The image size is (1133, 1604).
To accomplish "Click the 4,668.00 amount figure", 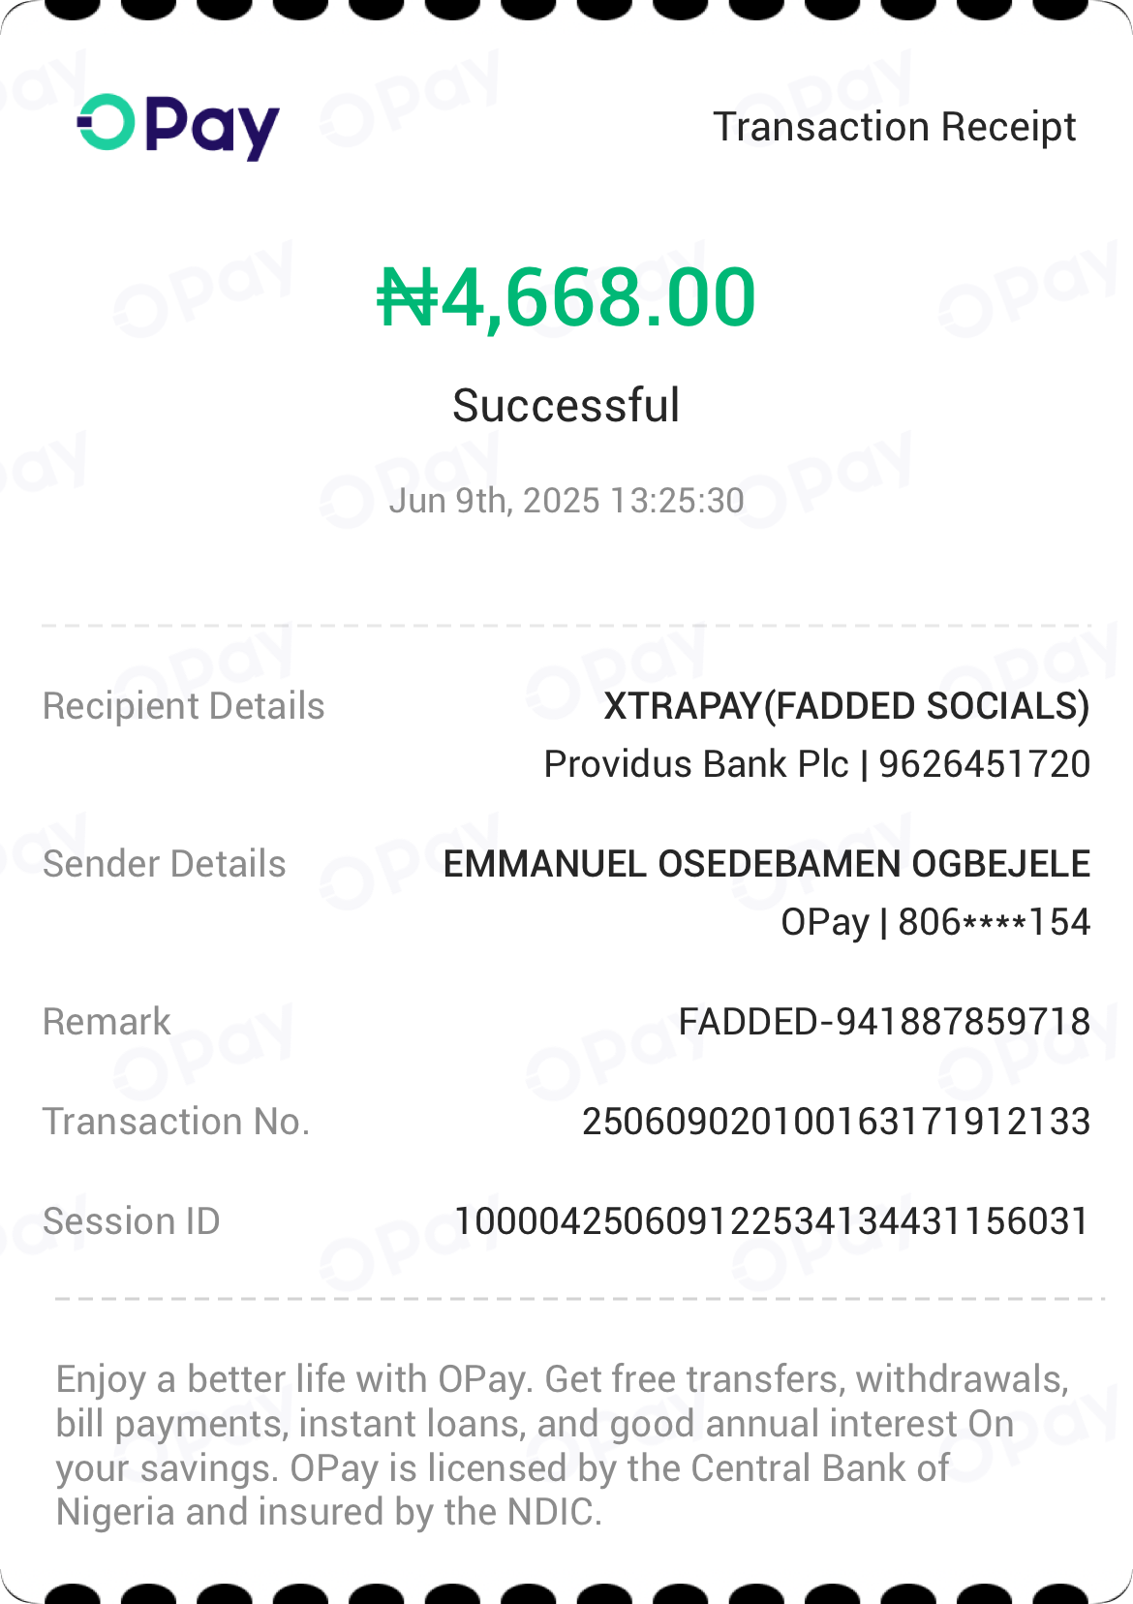I will pyautogui.click(x=598, y=297).
